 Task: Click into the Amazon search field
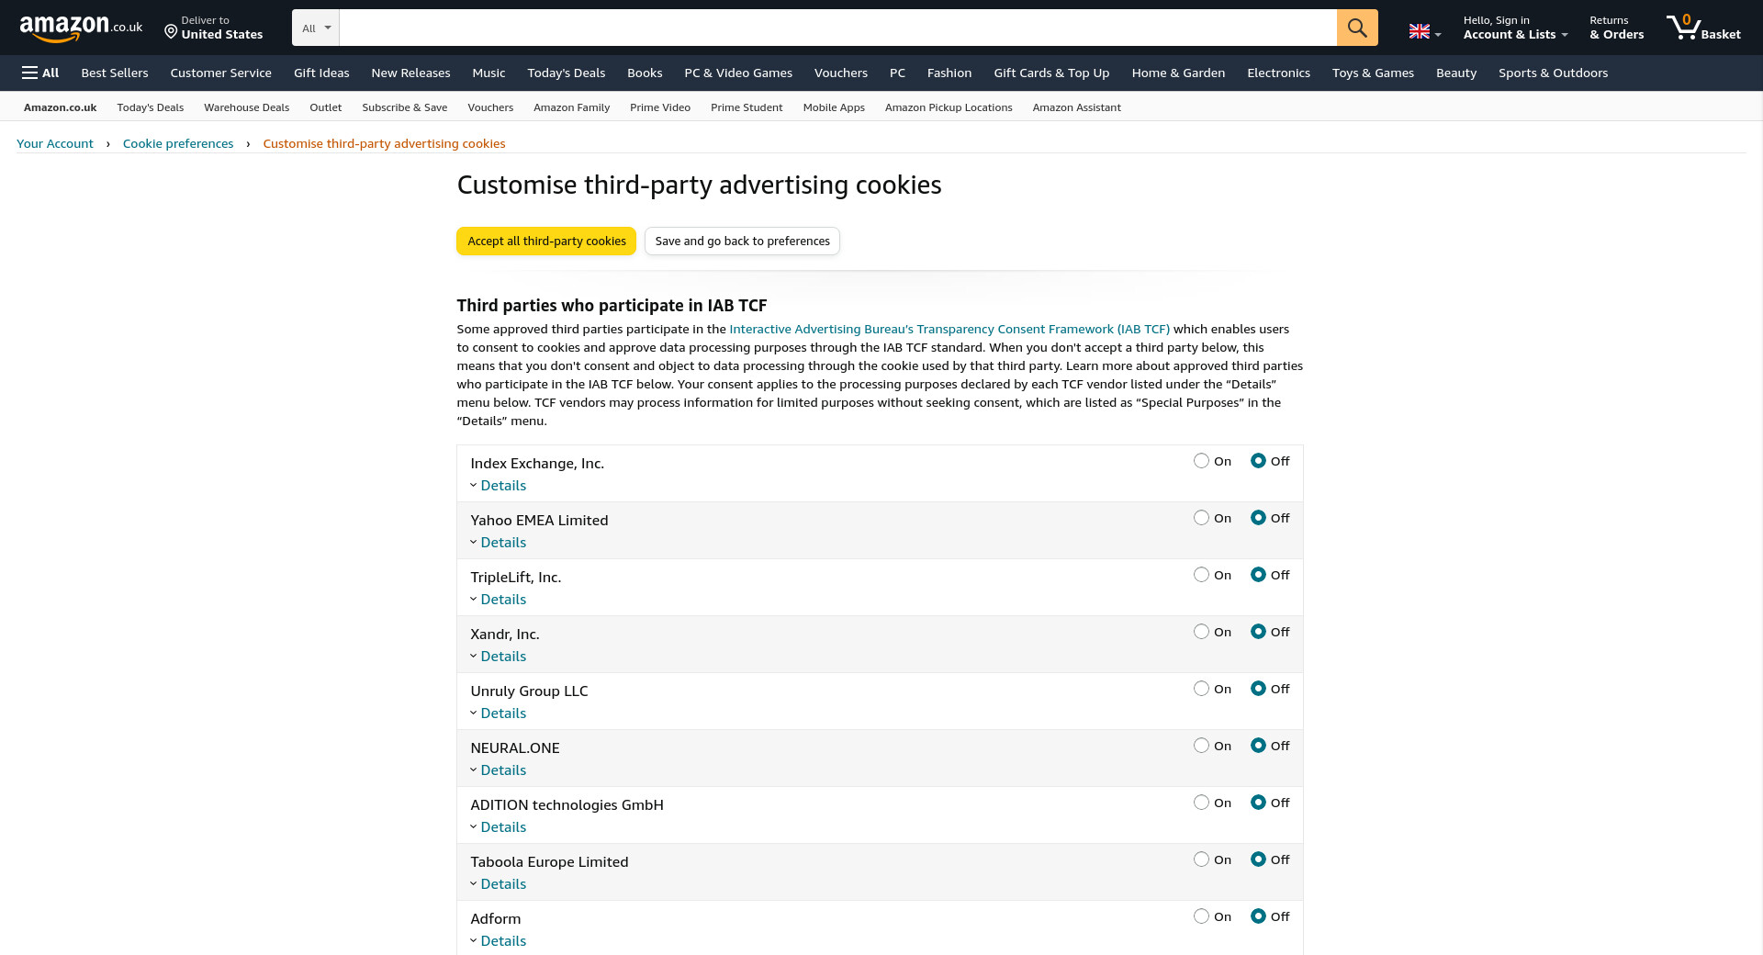pos(837,28)
